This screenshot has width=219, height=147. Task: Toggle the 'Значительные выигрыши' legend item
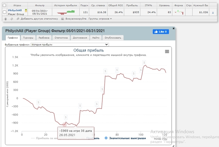[125, 138]
